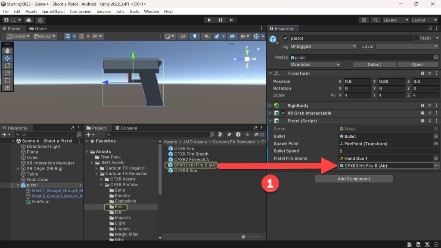The width and height of the screenshot is (441, 248).
Task: Open the Assets menu
Action: [31, 12]
